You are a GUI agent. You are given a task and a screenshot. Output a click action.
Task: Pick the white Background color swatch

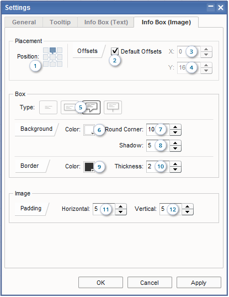[x=88, y=130]
